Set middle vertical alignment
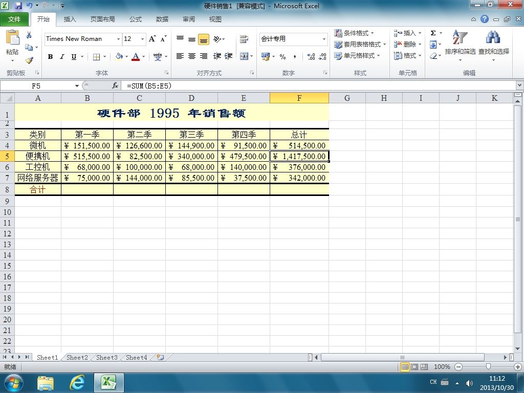 pos(192,39)
